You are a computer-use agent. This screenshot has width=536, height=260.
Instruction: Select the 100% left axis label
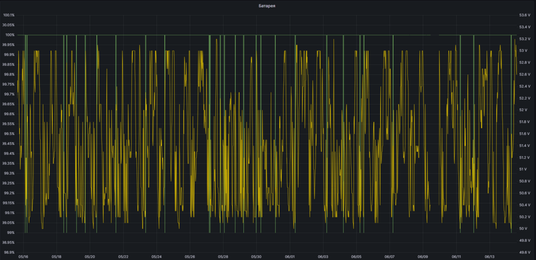(x=10, y=35)
